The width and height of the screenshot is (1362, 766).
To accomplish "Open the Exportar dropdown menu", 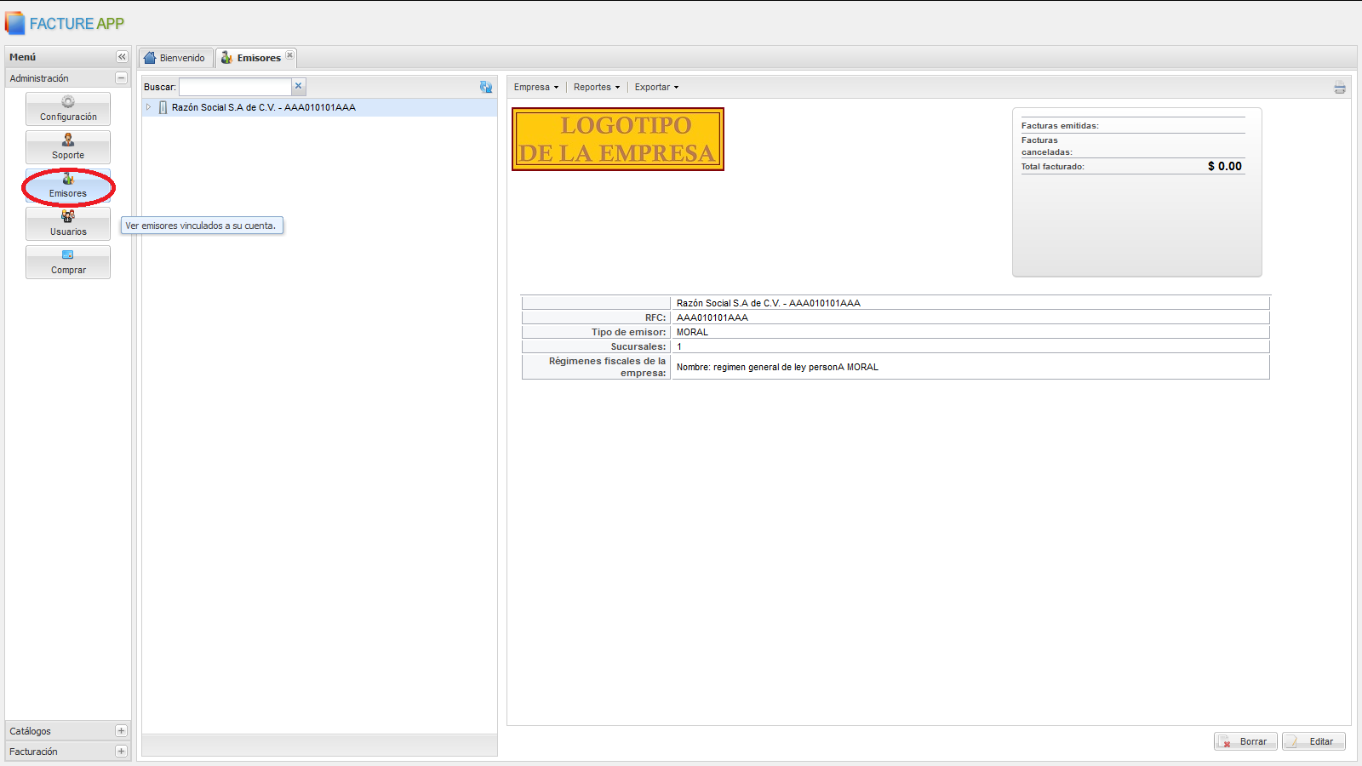I will click(656, 87).
